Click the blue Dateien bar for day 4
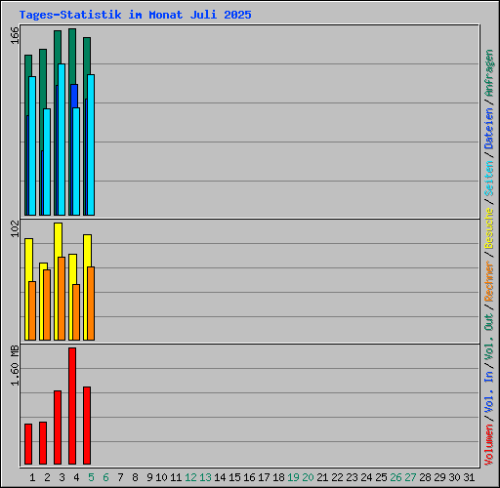Screen dimensions: 500x488 (74, 96)
